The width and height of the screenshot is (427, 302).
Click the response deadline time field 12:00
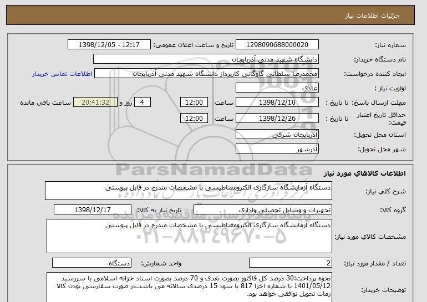click(194, 103)
